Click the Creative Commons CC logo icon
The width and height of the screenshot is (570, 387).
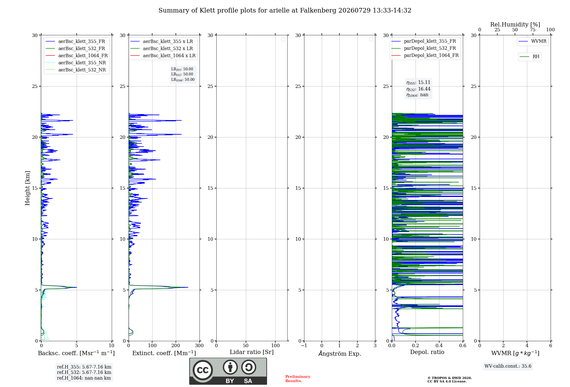coord(203,370)
